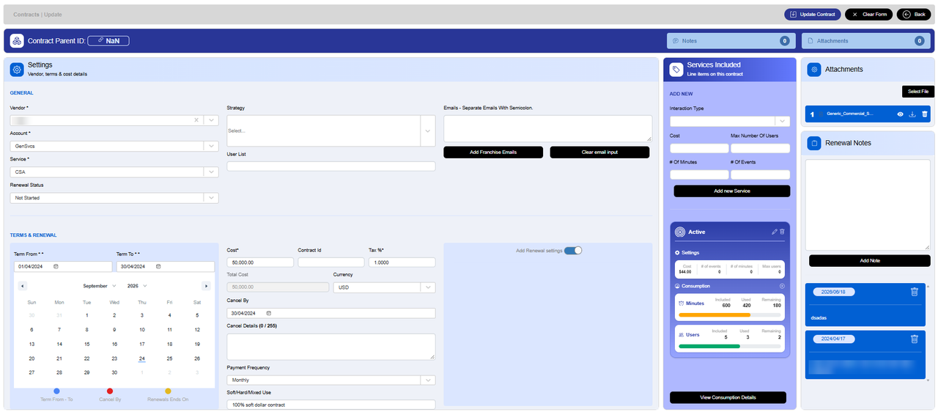Click the Contract Parent ID logo icon
The width and height of the screenshot is (938, 412).
(17, 41)
